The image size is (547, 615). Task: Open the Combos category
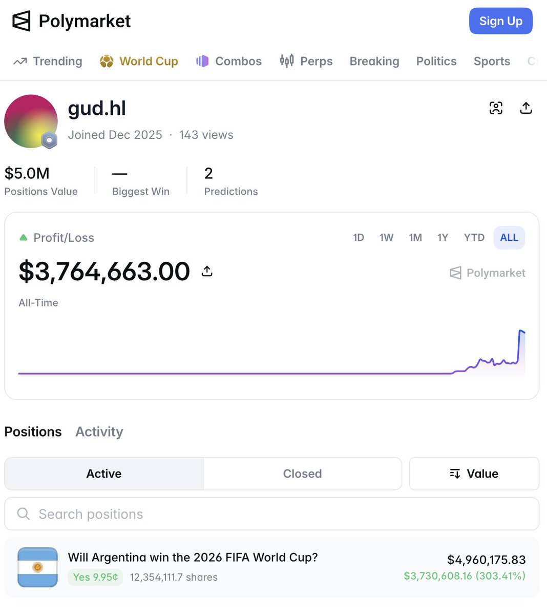[x=238, y=61]
